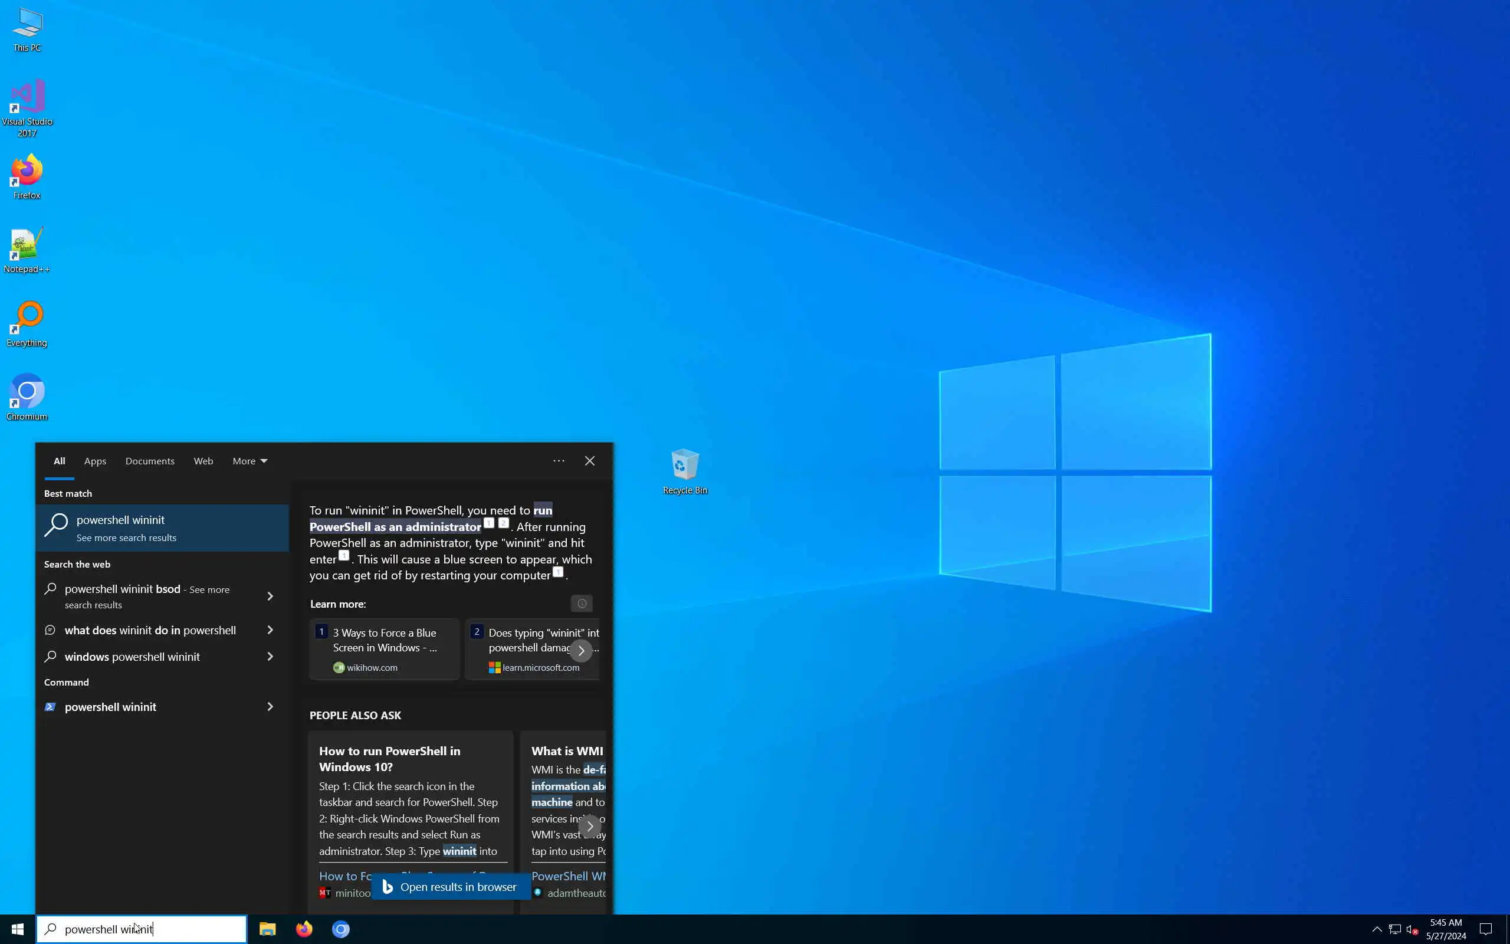
Task: Expand the More filter dropdown
Action: [x=250, y=461]
